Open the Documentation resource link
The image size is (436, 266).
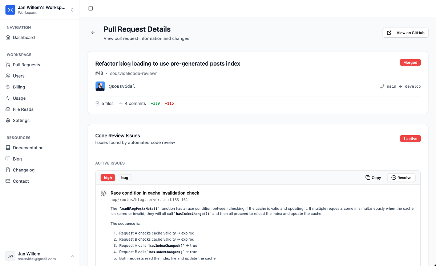pyautogui.click(x=28, y=148)
